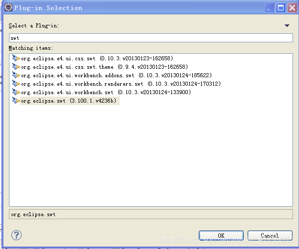Click plug-in icon of org.eclipse.e4.ui.workbench.swt row
The height and width of the screenshot is (249, 299).
[16, 92]
